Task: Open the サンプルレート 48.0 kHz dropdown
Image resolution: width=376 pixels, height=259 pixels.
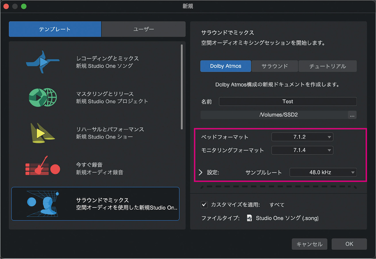Action: click(323, 172)
